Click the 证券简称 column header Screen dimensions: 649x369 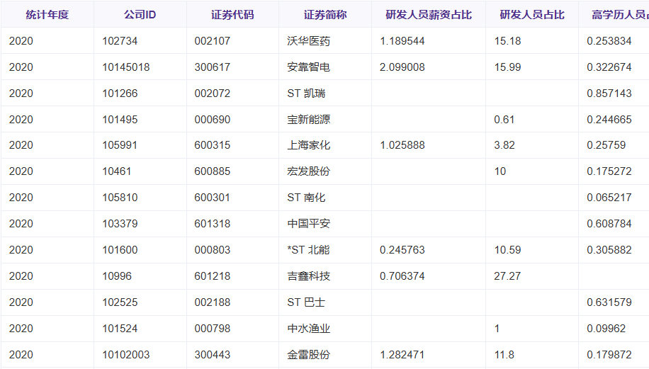325,15
